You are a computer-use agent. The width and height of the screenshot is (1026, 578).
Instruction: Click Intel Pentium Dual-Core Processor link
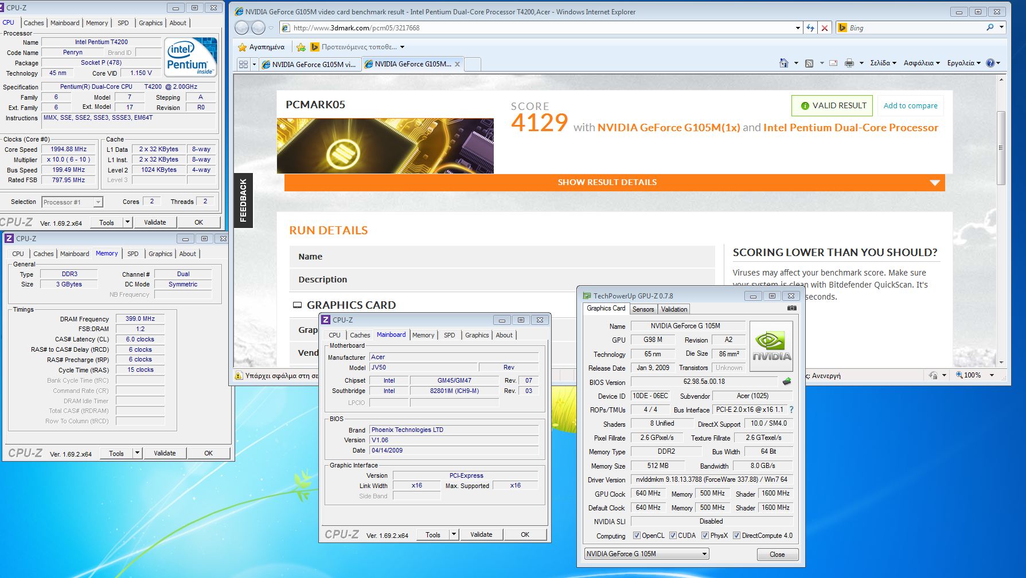(851, 128)
